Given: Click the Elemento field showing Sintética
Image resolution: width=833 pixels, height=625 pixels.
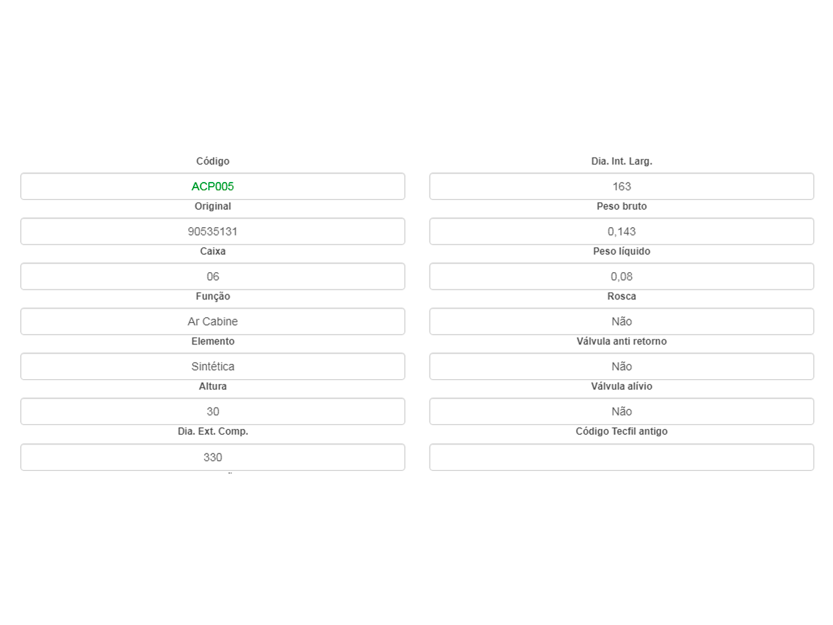Looking at the screenshot, I should click(212, 367).
